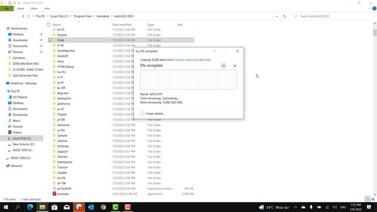Switch to the Share ribbon tab
This screenshot has width=377, height=212.
tap(34, 8)
